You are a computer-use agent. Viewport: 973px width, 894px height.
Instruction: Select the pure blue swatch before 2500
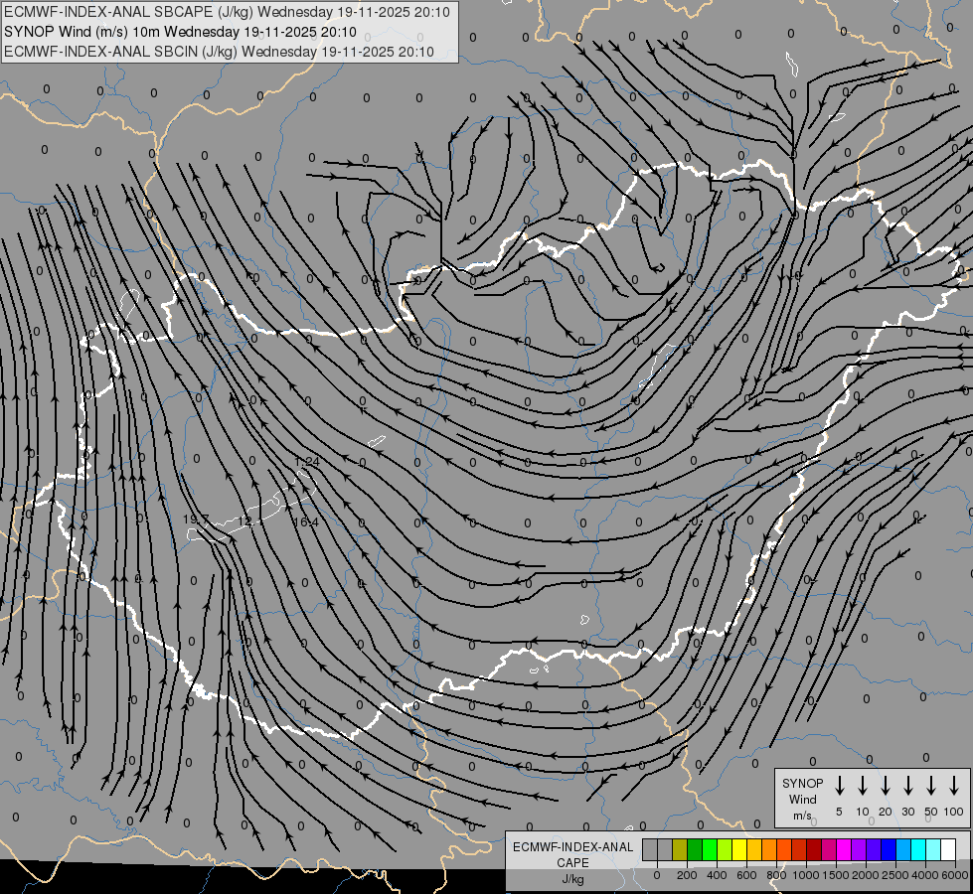[x=888, y=849]
